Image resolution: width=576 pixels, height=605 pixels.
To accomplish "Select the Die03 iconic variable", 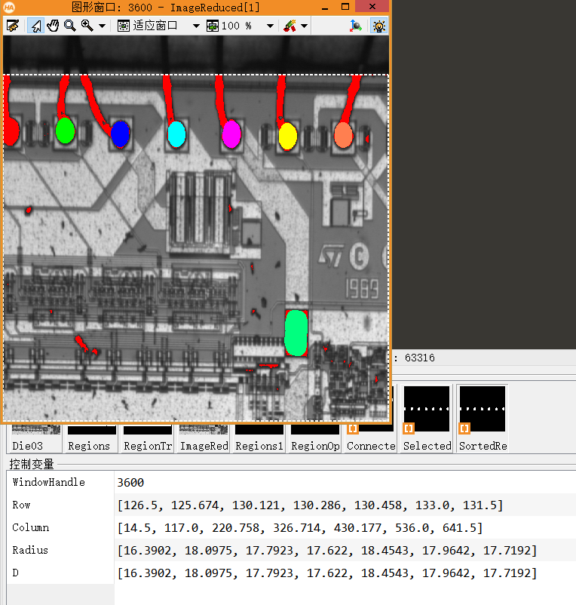I will click(27, 446).
